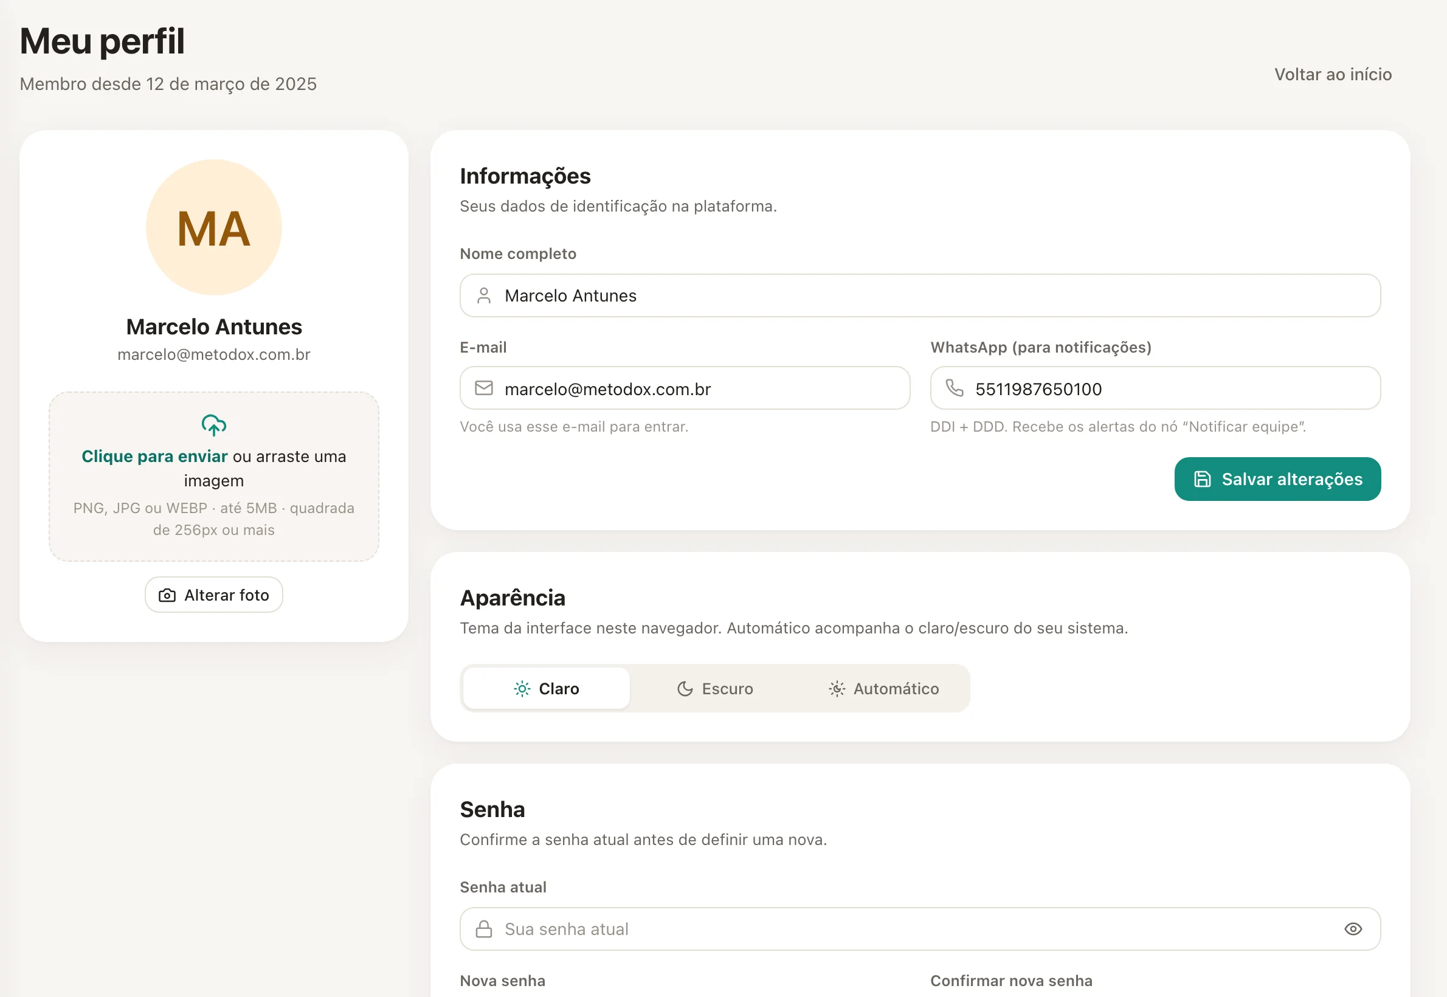Screen dimensions: 1447x997
Task: Click the PNG, JPG ou WEBP format hint
Action: coord(213,519)
